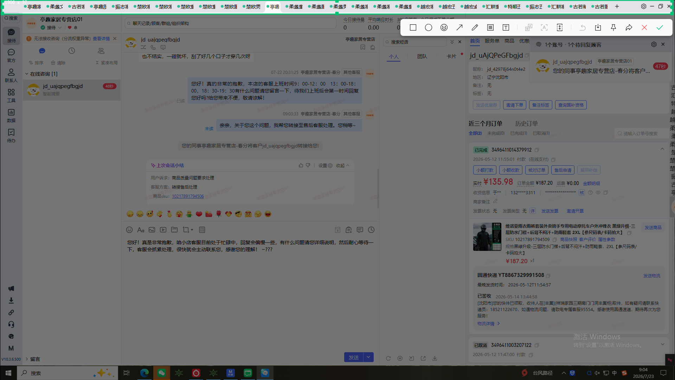Click the thumbs-down on the 上次会话小结 summary
Viewport: 675px width, 380px height.
pos(308,165)
